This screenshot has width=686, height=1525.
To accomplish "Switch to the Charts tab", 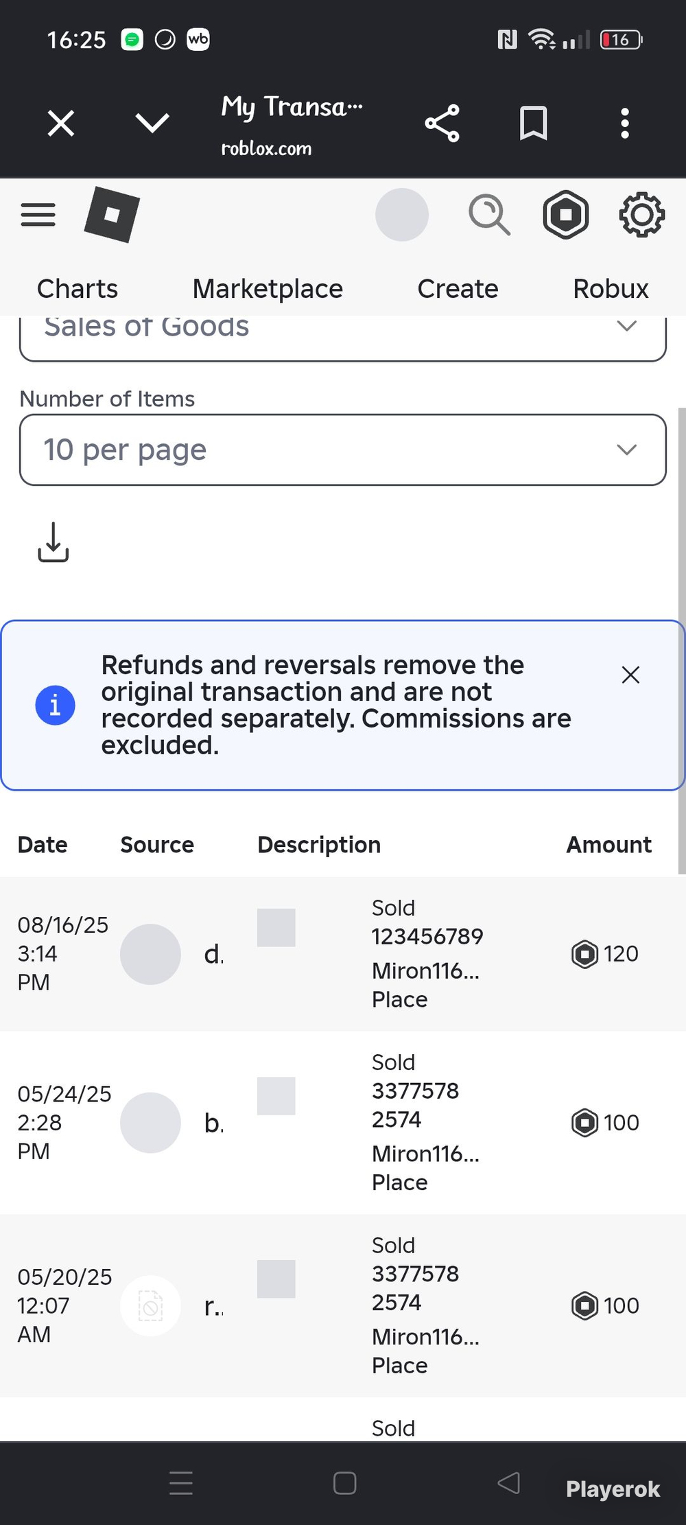I will coord(78,289).
